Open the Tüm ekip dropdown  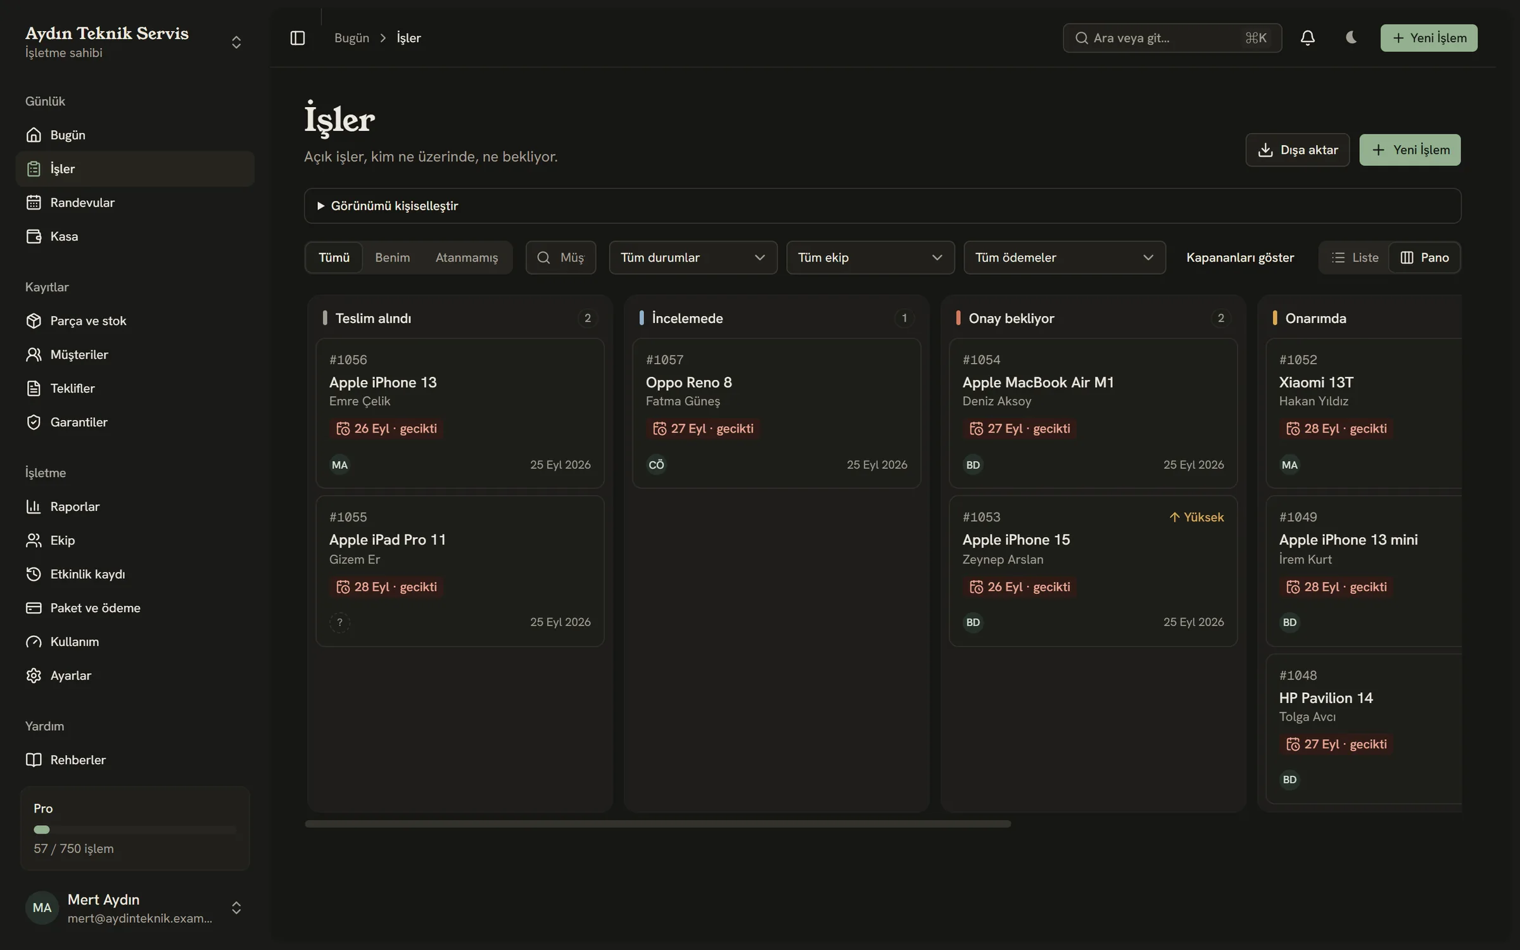(x=870, y=257)
